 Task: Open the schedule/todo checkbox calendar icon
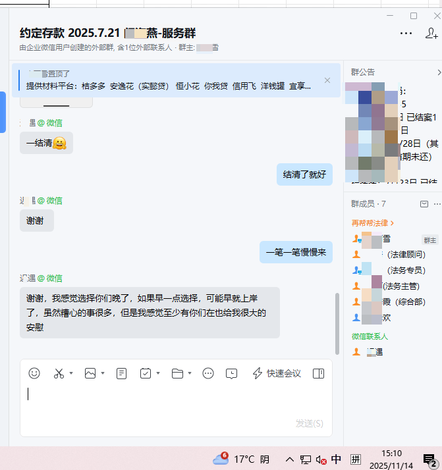tap(146, 373)
